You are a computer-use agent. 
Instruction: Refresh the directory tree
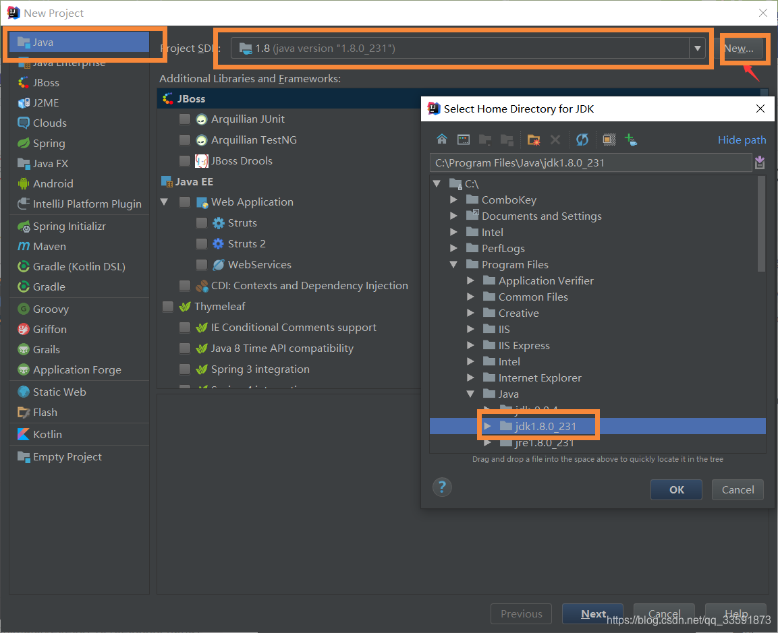(x=582, y=140)
